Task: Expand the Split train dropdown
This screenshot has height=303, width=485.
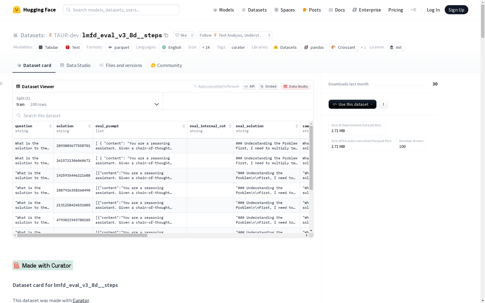Action: (88, 101)
